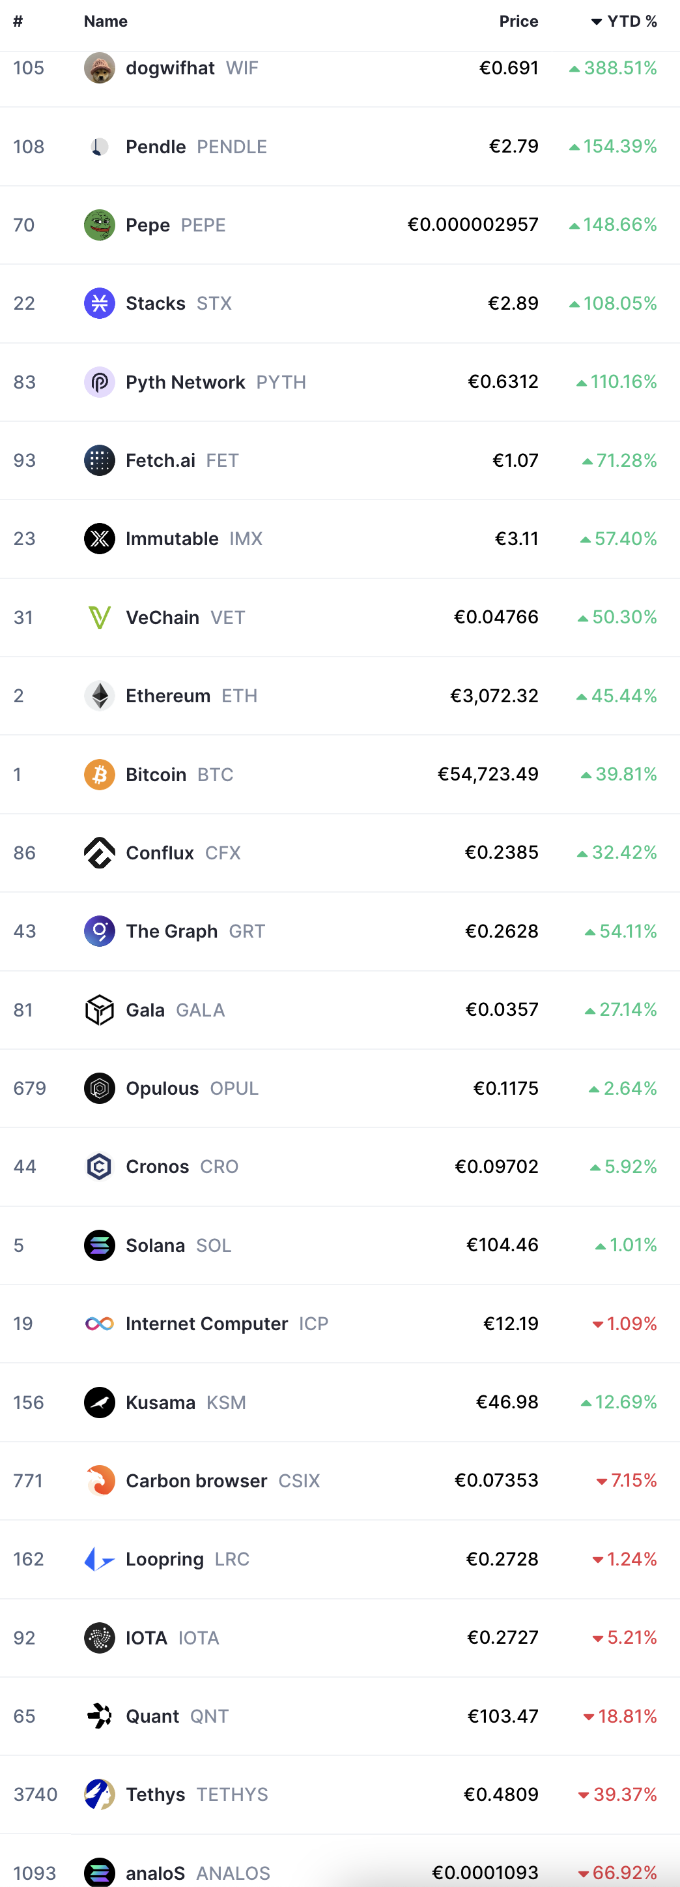Click the Internet Computer infinity icon
This screenshot has height=1887, width=680.
click(x=100, y=1324)
